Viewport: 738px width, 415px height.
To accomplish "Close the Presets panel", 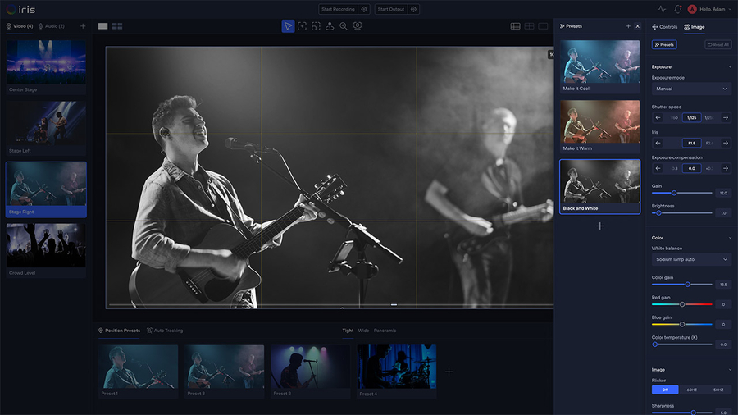I will click(x=638, y=26).
